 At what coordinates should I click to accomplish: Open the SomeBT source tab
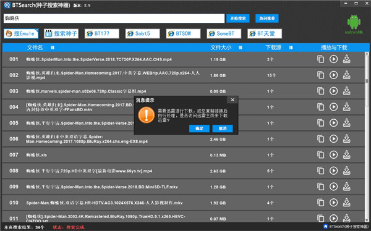point(224,33)
